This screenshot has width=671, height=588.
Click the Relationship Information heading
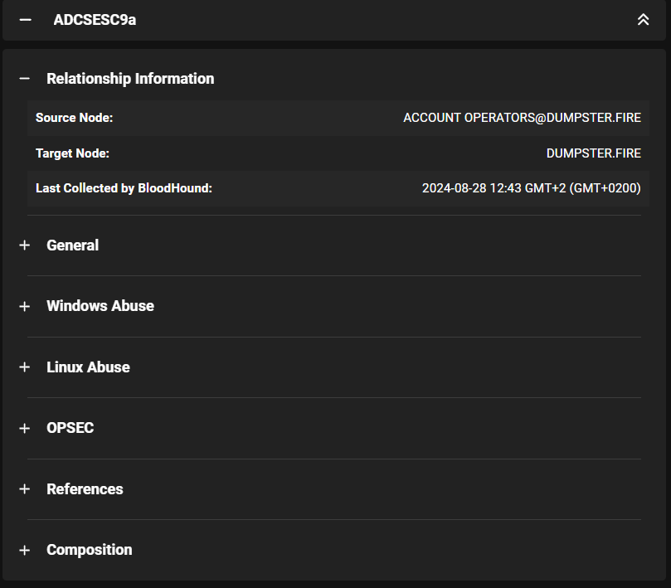130,79
